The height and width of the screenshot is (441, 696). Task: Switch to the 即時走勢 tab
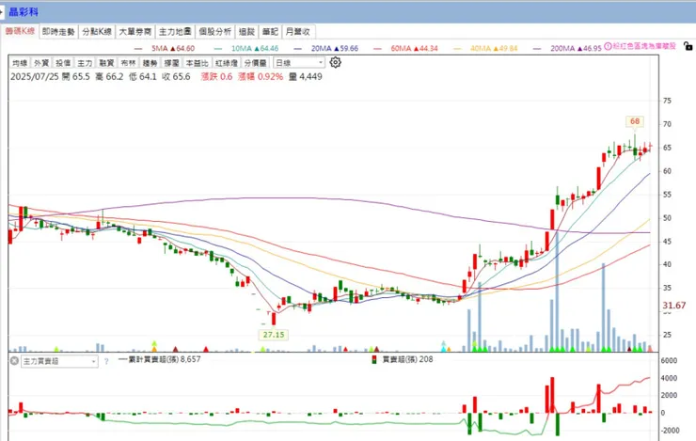pyautogui.click(x=58, y=32)
